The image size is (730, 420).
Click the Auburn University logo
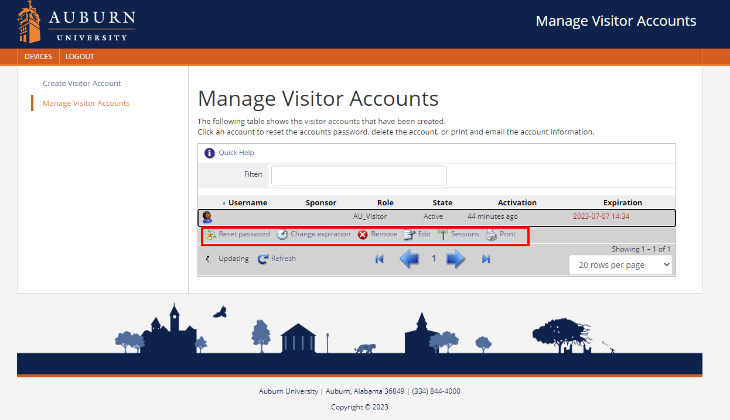tap(77, 22)
